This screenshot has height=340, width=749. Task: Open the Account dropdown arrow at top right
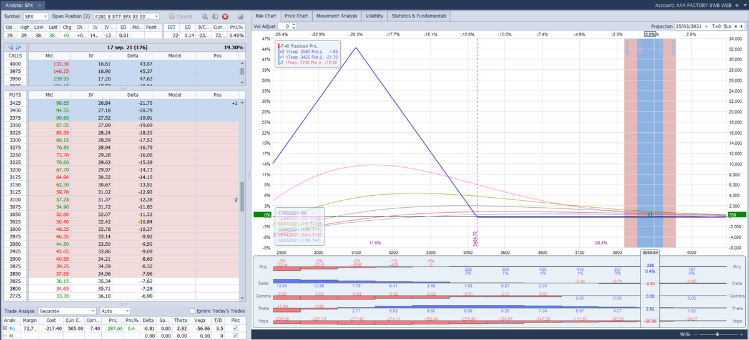pos(744,5)
